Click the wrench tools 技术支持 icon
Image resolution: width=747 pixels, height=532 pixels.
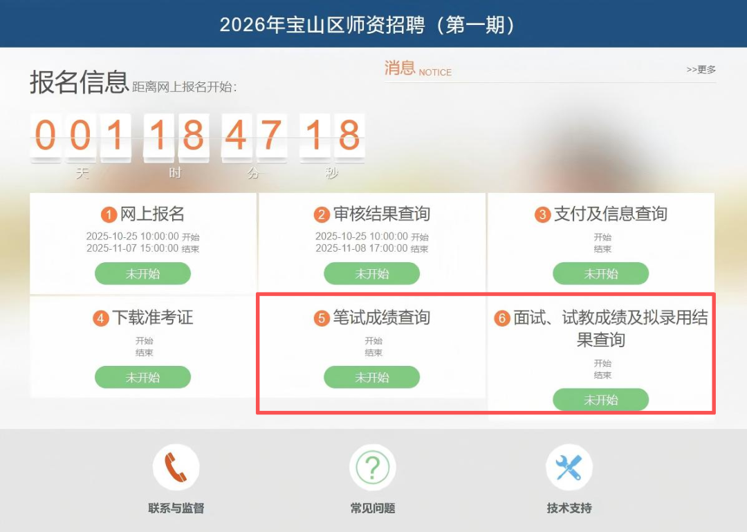point(569,467)
